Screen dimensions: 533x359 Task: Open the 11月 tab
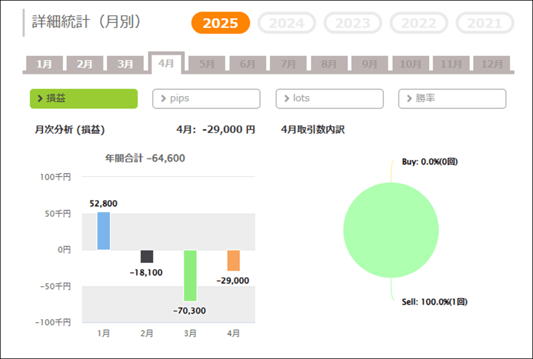tap(451, 63)
